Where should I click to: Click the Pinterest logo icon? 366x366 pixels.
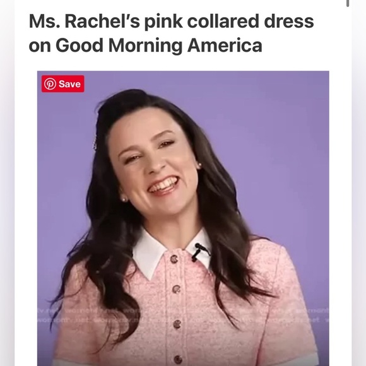point(50,84)
